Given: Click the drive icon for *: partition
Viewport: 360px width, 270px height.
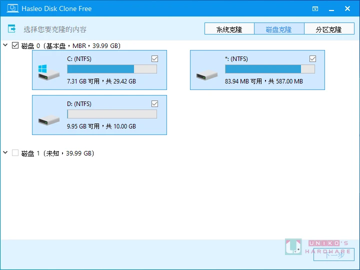Looking at the screenshot, I should point(207,75).
